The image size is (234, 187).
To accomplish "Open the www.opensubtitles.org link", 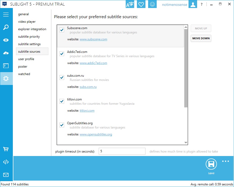I will coord(96,134).
